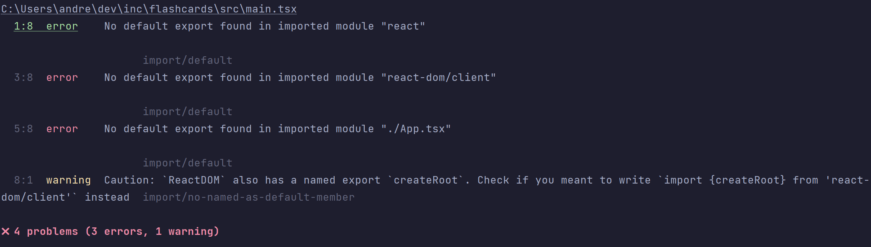Screen dimensions: 871x247
Task: Click "(3 errors, 1 warning)" count text
Action: pos(152,232)
